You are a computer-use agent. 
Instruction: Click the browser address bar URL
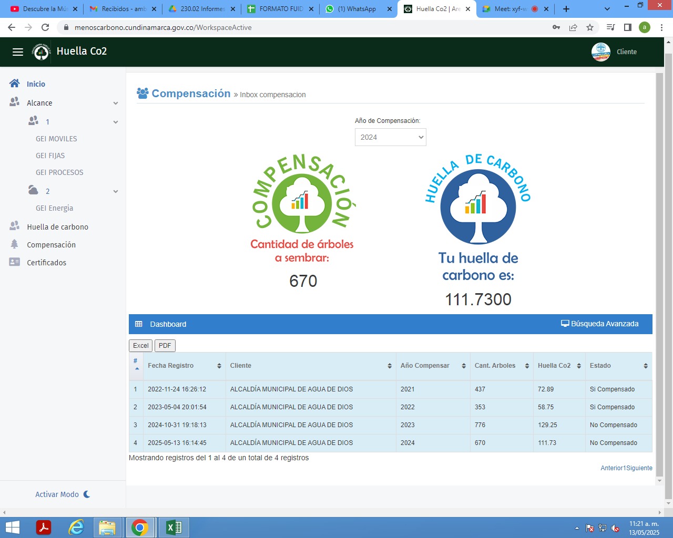coord(163,27)
